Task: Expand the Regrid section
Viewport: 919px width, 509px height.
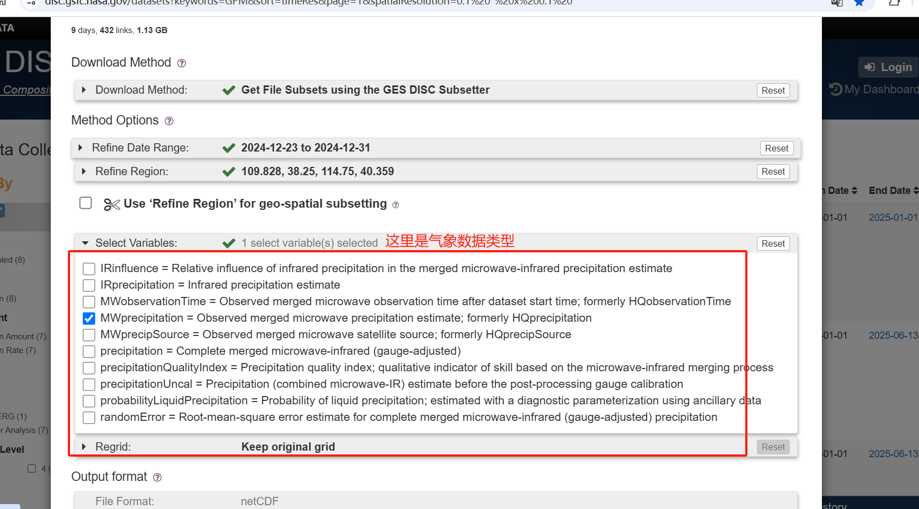Action: coord(84,447)
